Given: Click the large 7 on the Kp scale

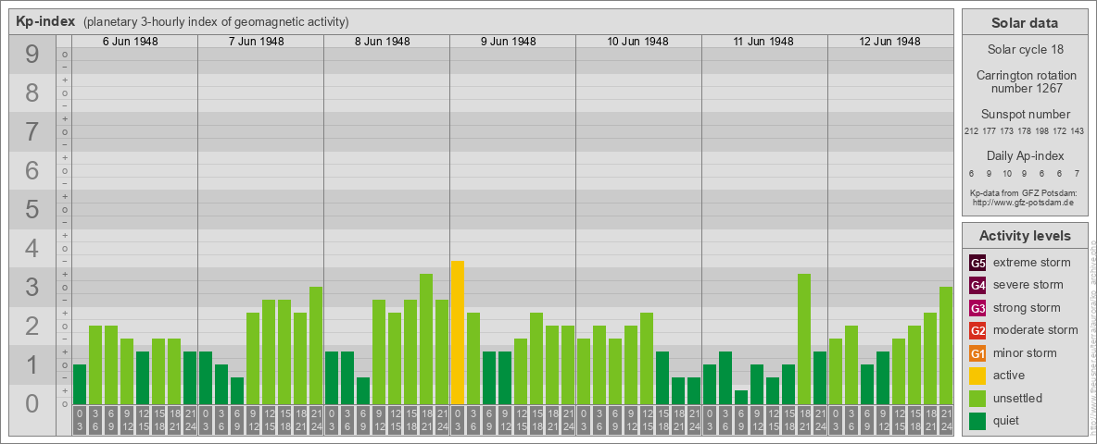Looking at the screenshot, I should (32, 131).
